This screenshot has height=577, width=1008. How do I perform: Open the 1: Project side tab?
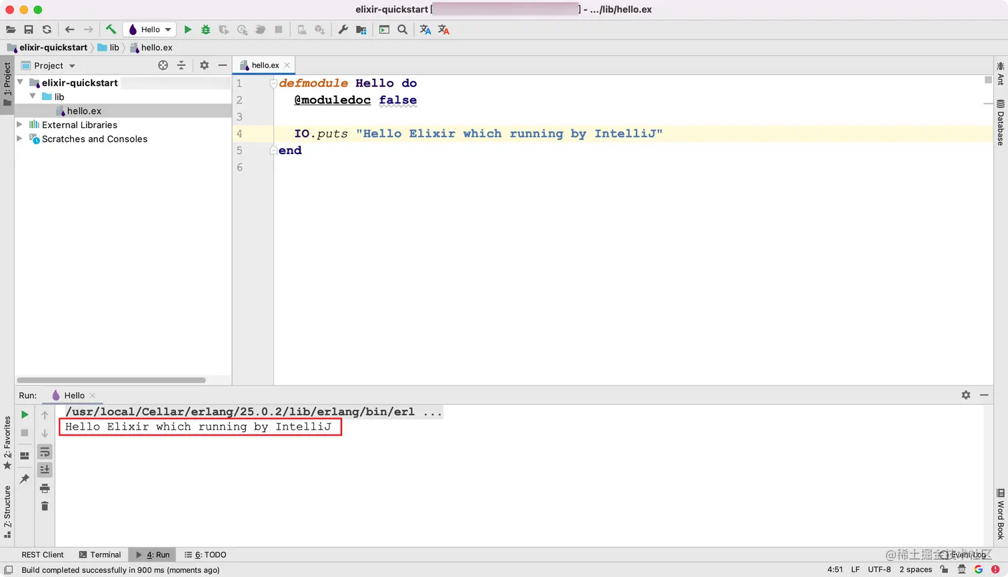point(7,84)
